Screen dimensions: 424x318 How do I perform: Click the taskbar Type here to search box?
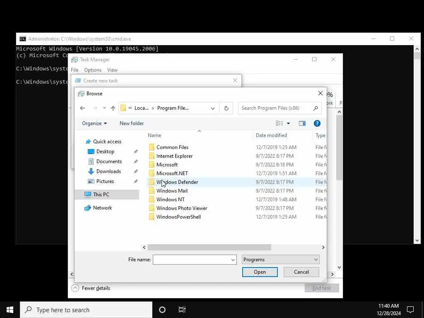click(x=86, y=310)
